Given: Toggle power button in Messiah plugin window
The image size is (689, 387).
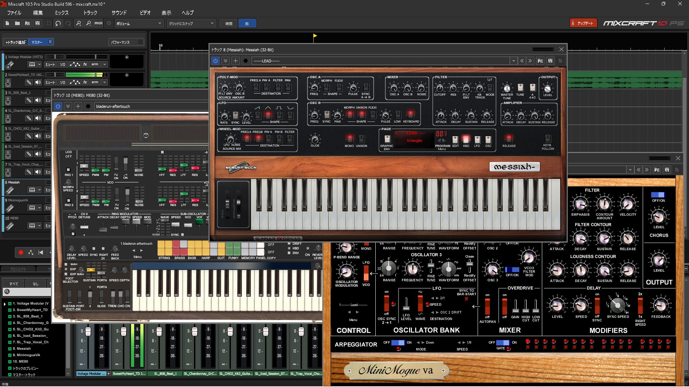Looking at the screenshot, I should pos(215,61).
